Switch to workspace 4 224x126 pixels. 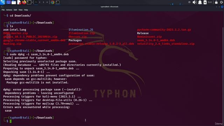[x=47, y=2]
